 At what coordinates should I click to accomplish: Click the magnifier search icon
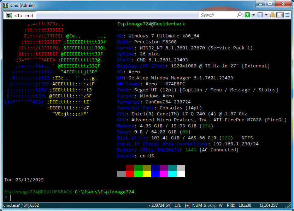point(239,15)
